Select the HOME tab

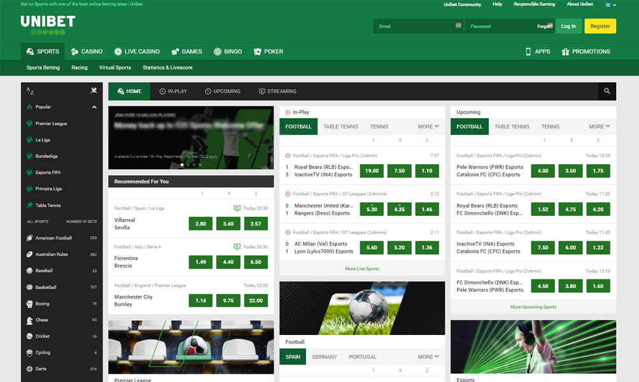(x=129, y=91)
